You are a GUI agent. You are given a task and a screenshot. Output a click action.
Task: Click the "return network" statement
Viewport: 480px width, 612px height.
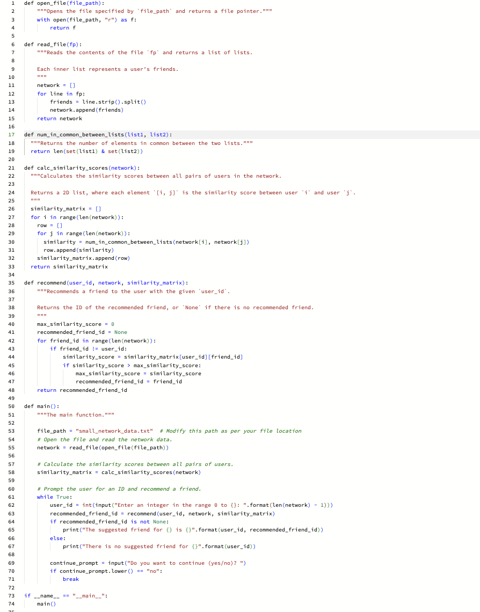59,119
